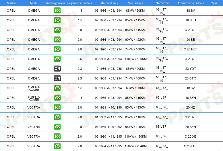Image resolution: width=223 pixels, height=151 pixels.
Task: Click production dates 08.1988 -> 03.1994
Action: pos(108,78)
